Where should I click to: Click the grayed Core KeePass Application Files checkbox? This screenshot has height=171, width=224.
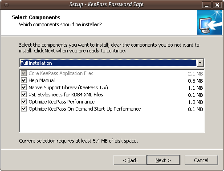24,73
